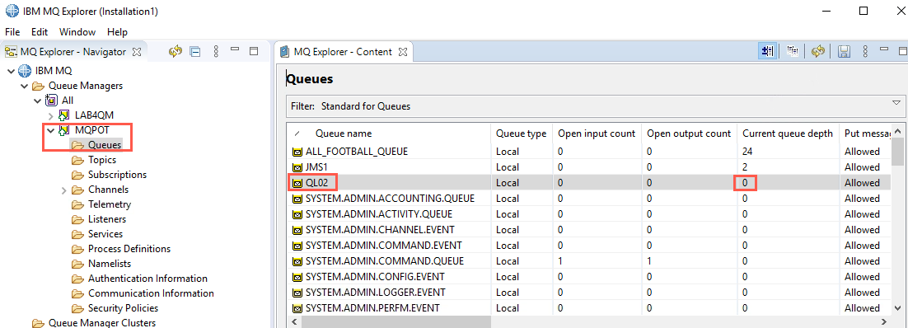Open the Filter dropdown arrow
This screenshot has width=908, height=328.
[896, 102]
